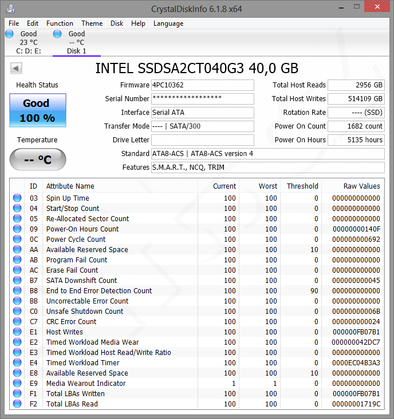
Task: Click Total Host Reads value 2956 GB
Action: point(356,85)
